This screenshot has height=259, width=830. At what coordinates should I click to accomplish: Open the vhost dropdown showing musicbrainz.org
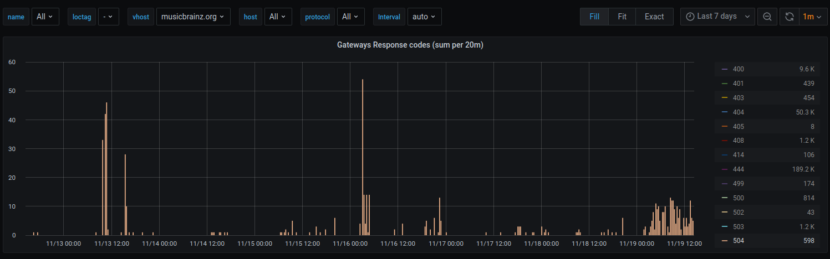tap(194, 17)
